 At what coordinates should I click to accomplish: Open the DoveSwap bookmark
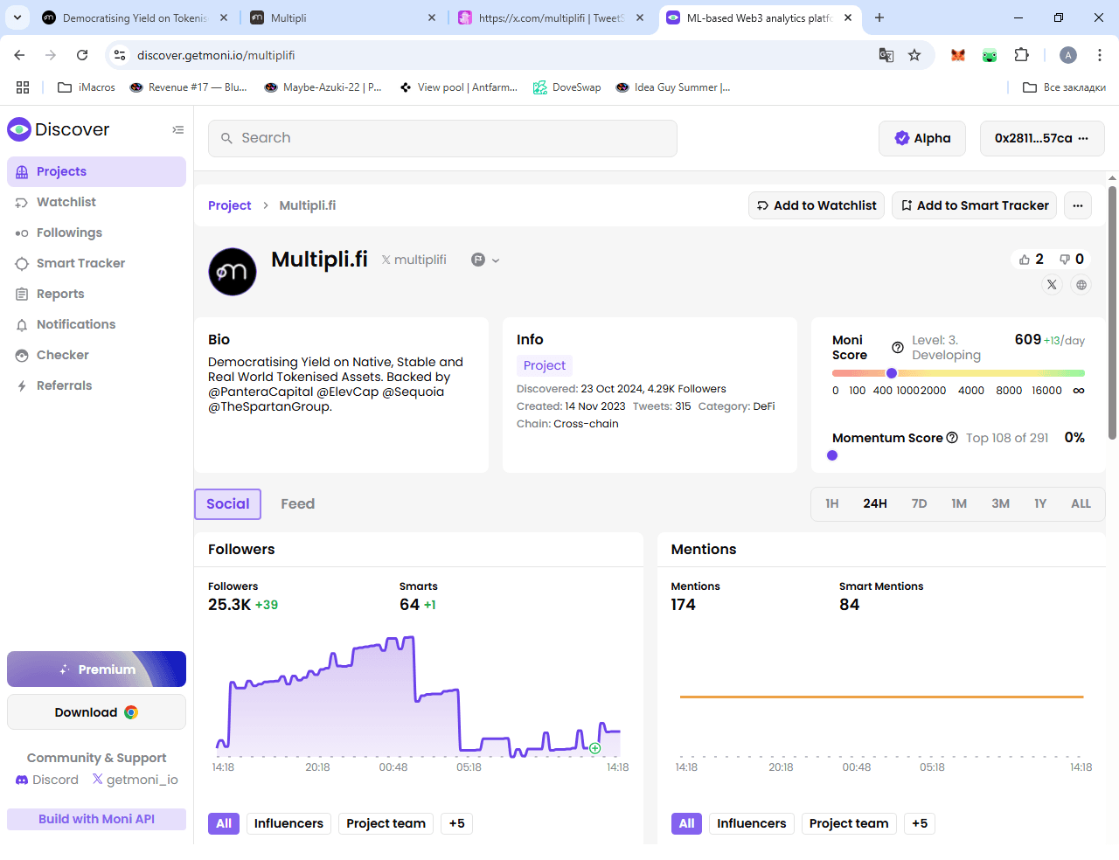(x=567, y=87)
